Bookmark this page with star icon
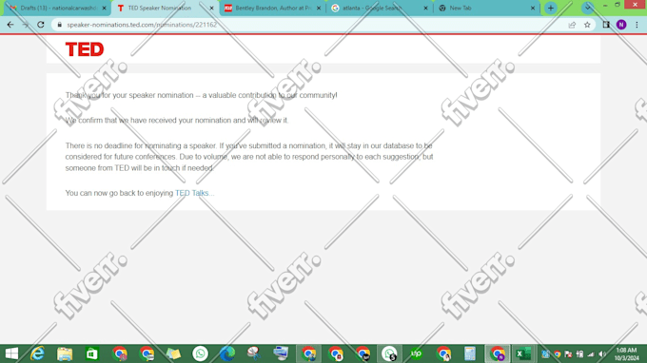 (x=587, y=25)
